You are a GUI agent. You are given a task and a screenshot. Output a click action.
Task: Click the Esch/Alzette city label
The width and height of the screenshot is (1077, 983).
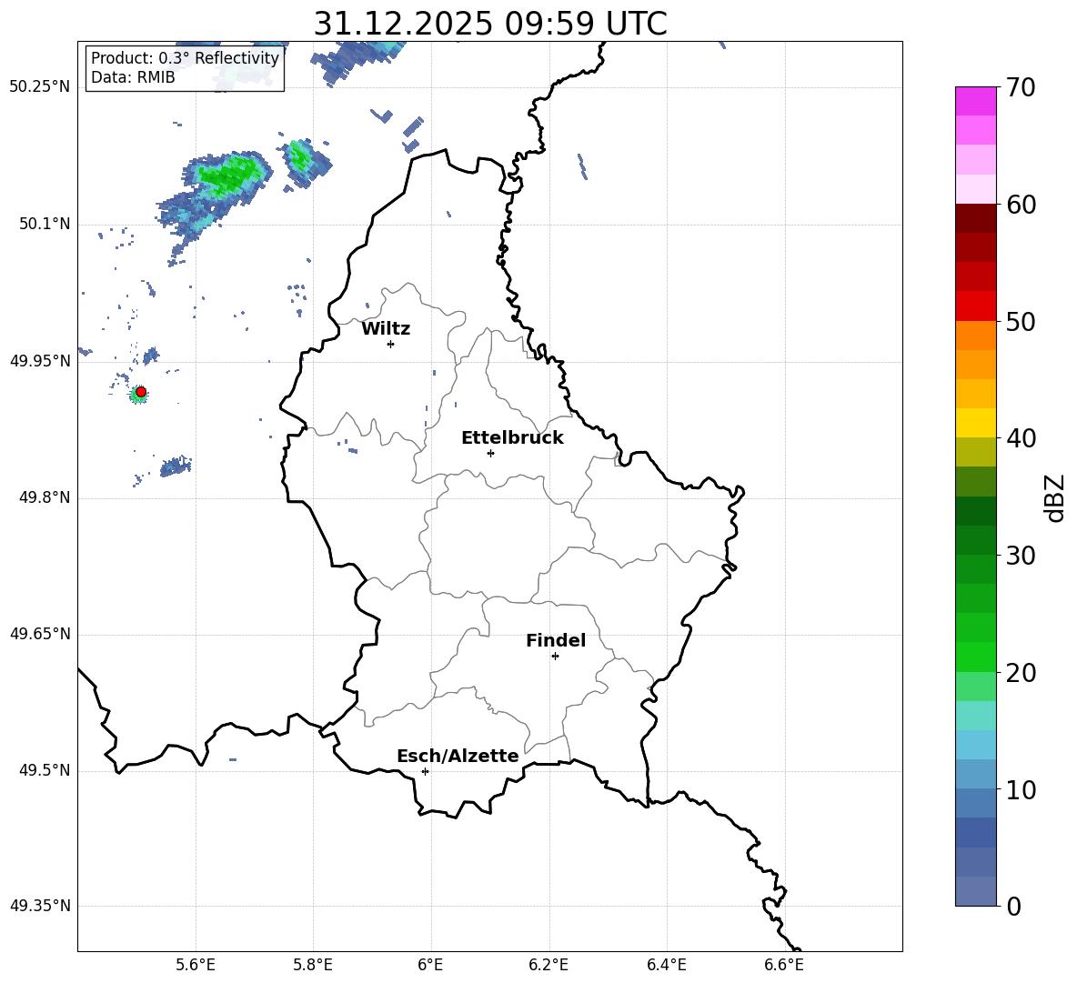pyautogui.click(x=458, y=756)
